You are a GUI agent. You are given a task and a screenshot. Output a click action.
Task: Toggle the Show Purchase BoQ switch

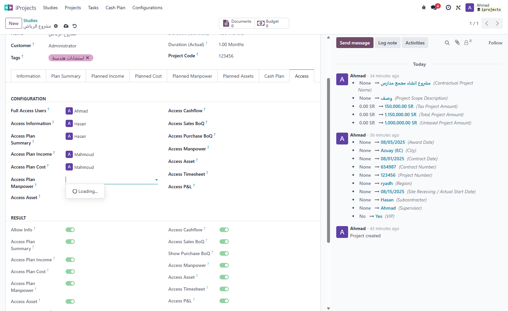coord(224,253)
